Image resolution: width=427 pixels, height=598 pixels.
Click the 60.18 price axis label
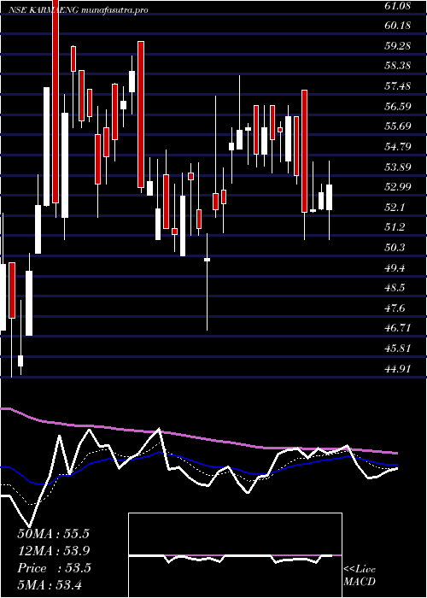[396, 26]
